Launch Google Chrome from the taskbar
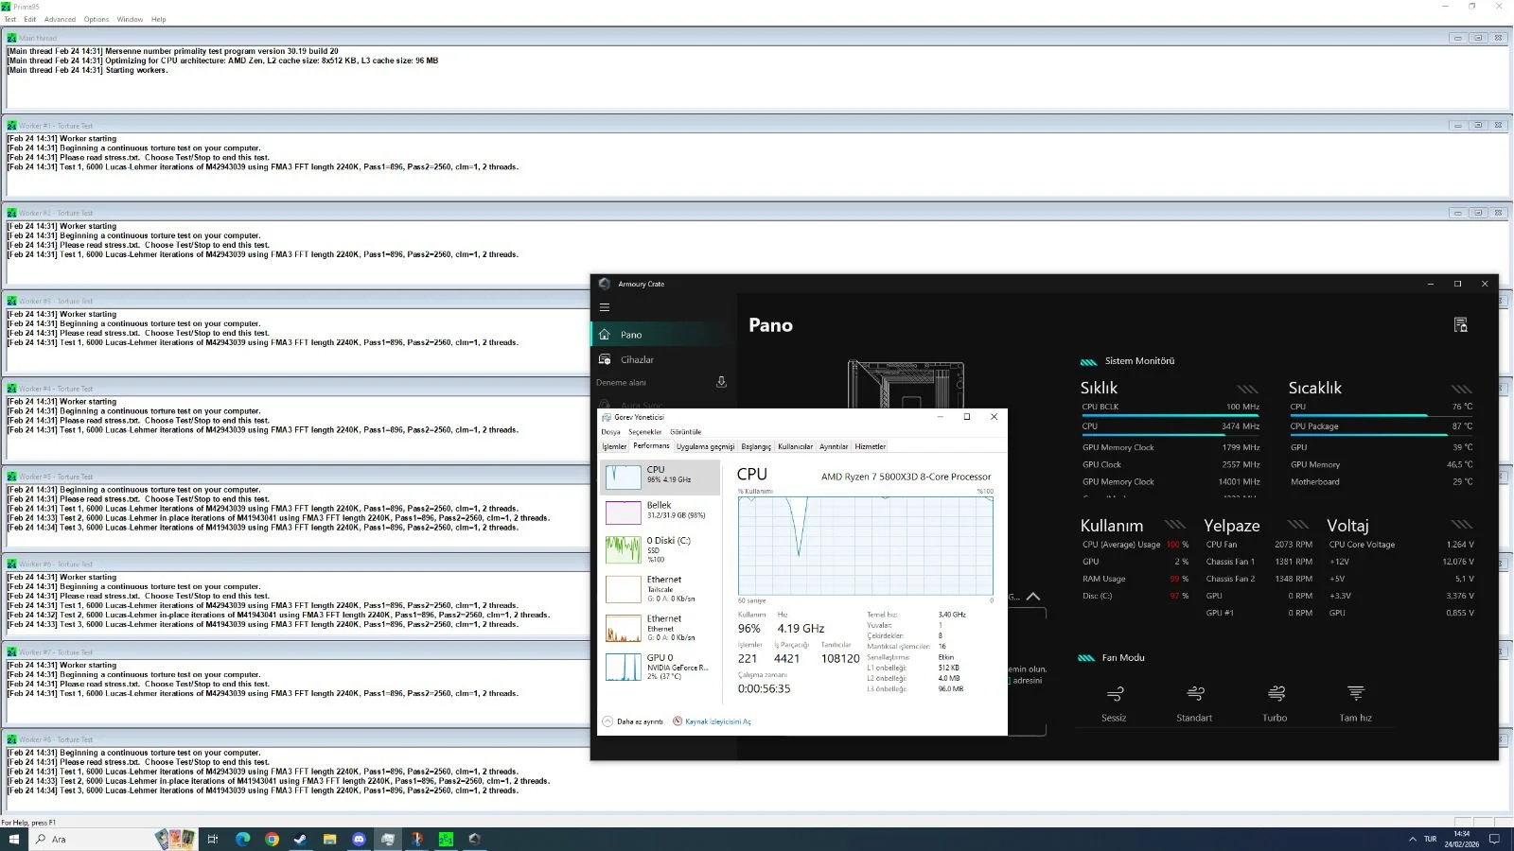This screenshot has width=1514, height=851. [272, 839]
